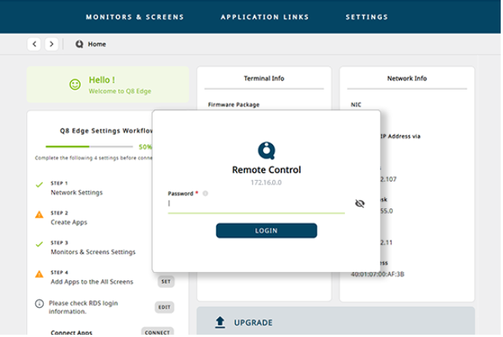This screenshot has width=503, height=337.
Task: Click the Q logo in the Remote Control dialog
Action: coord(266,149)
